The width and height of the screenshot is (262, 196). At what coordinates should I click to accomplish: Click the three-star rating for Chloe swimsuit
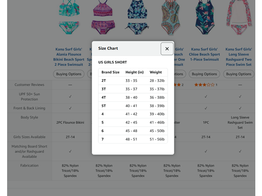click(x=204, y=85)
